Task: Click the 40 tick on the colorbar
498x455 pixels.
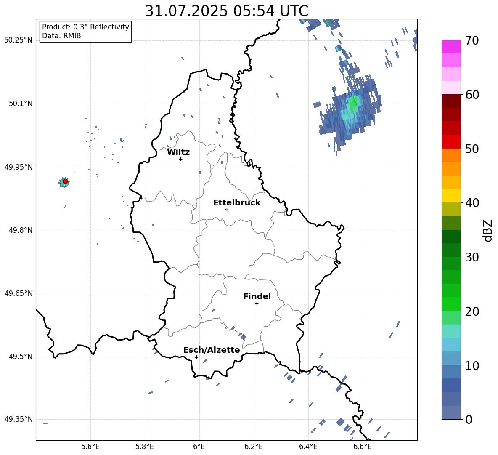Action: (472, 203)
